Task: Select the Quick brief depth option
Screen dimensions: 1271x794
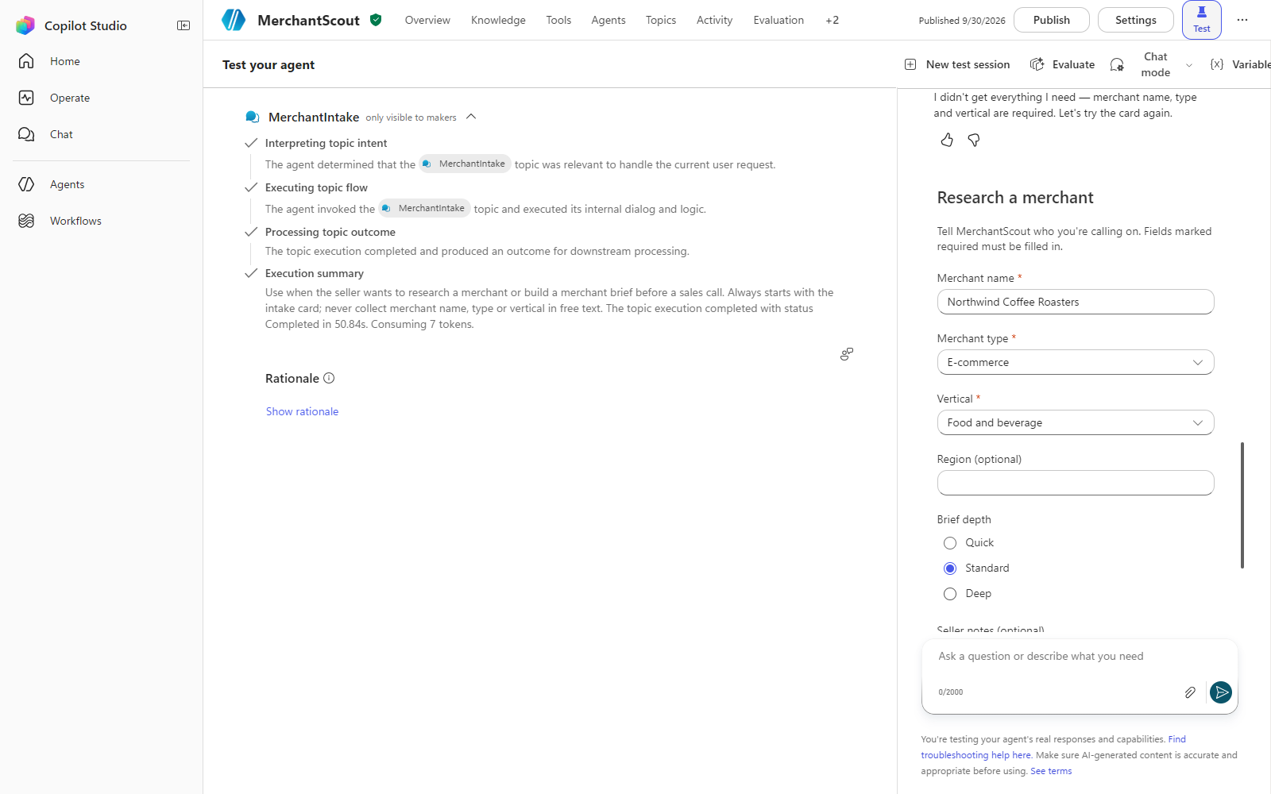Action: (950, 543)
